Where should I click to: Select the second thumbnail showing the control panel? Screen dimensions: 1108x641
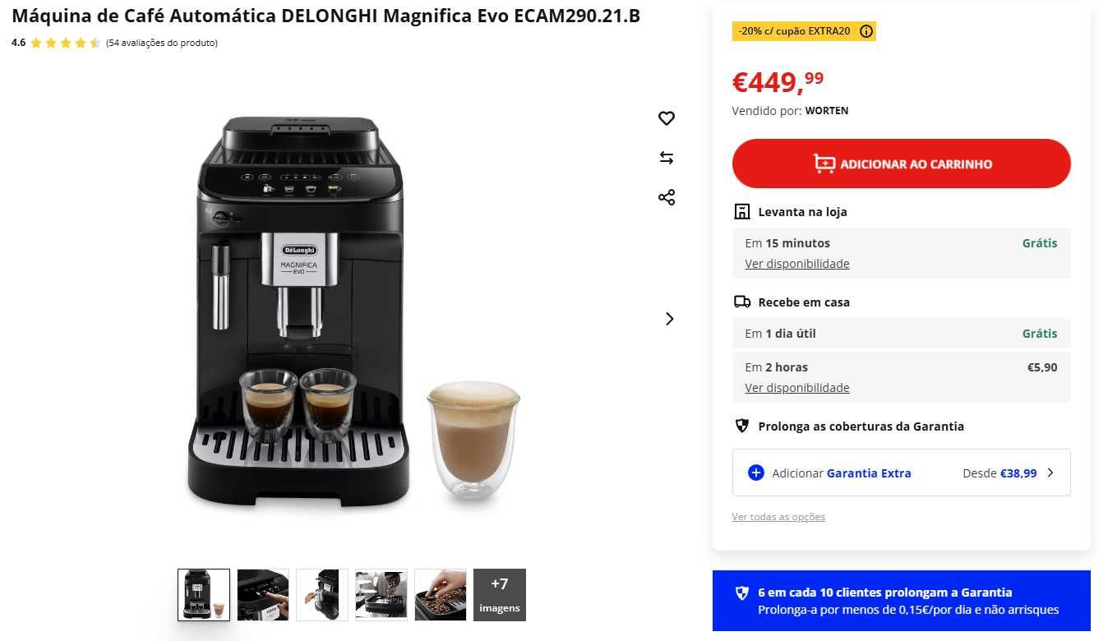click(x=263, y=595)
